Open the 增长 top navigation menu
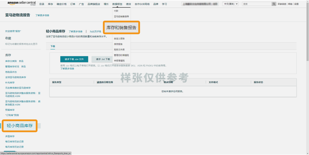Image resolution: width=309 pixels, height=155 pixels. tap(106, 4)
